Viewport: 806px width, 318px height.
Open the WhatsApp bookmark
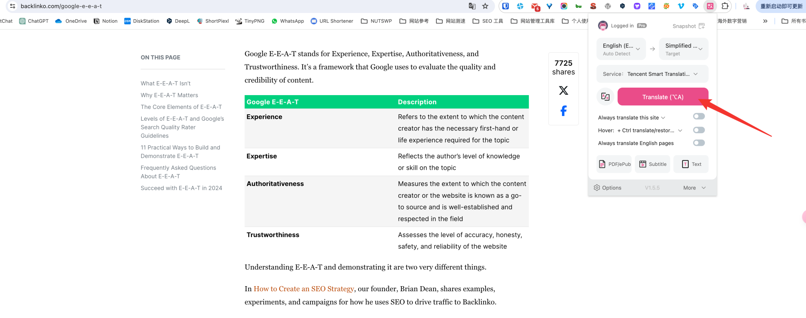288,21
